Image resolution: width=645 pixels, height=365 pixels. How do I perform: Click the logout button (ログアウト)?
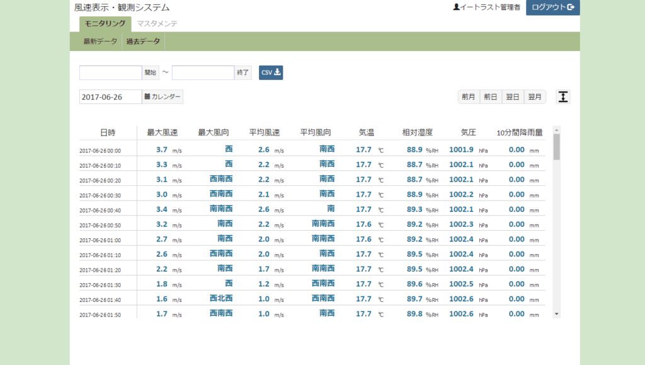[552, 8]
